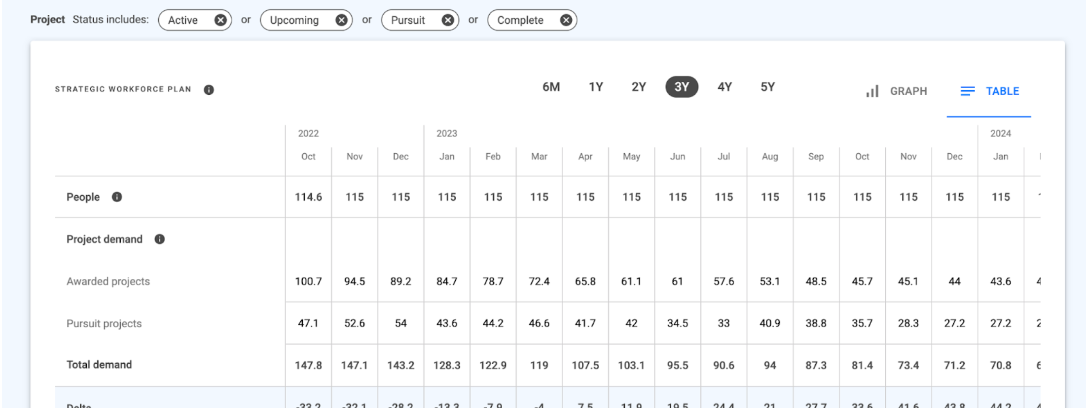Click the Pursuit projects row label
The image size is (1086, 408).
coord(104,324)
